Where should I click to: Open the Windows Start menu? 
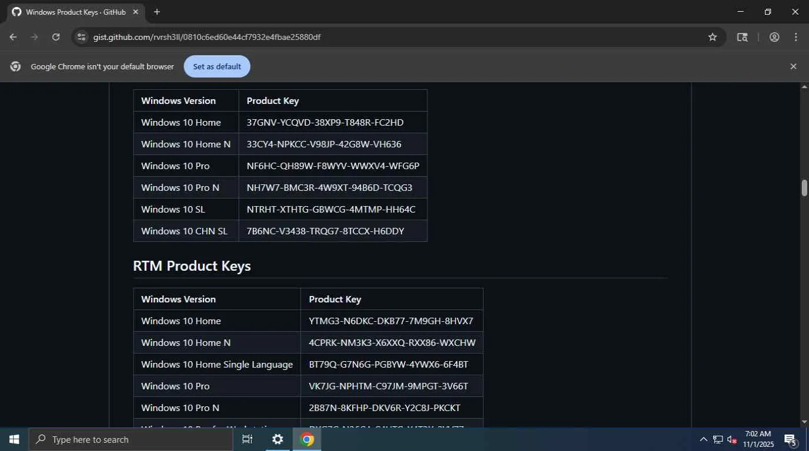[x=14, y=439]
